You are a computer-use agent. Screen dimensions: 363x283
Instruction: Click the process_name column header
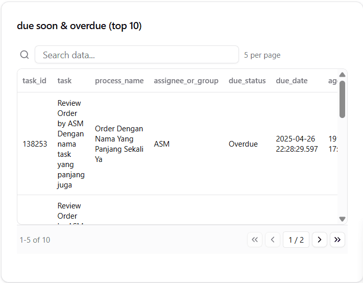point(119,81)
